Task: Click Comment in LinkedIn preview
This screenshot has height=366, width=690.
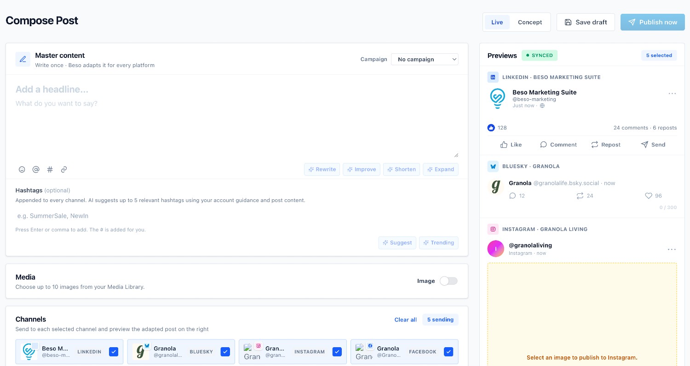Action: [558, 145]
